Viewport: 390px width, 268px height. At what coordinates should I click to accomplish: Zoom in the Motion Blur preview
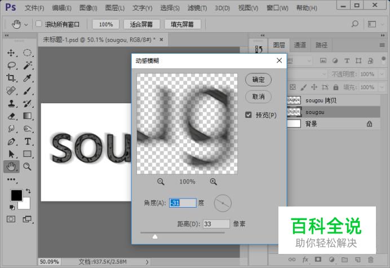pyautogui.click(x=214, y=182)
